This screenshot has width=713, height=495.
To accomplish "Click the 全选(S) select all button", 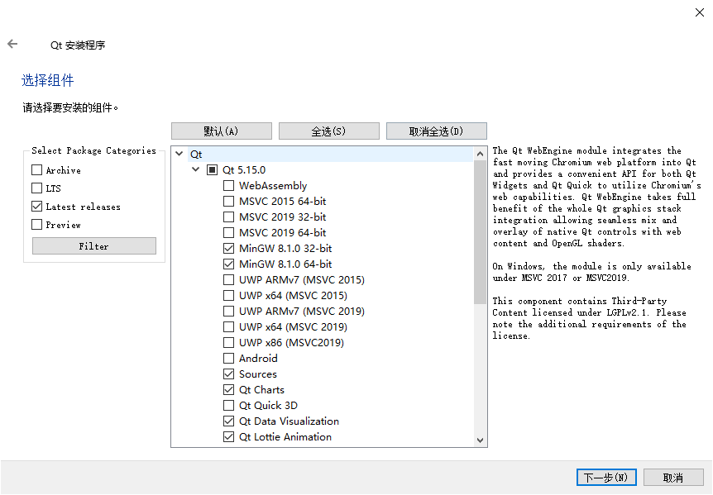I will tap(328, 131).
